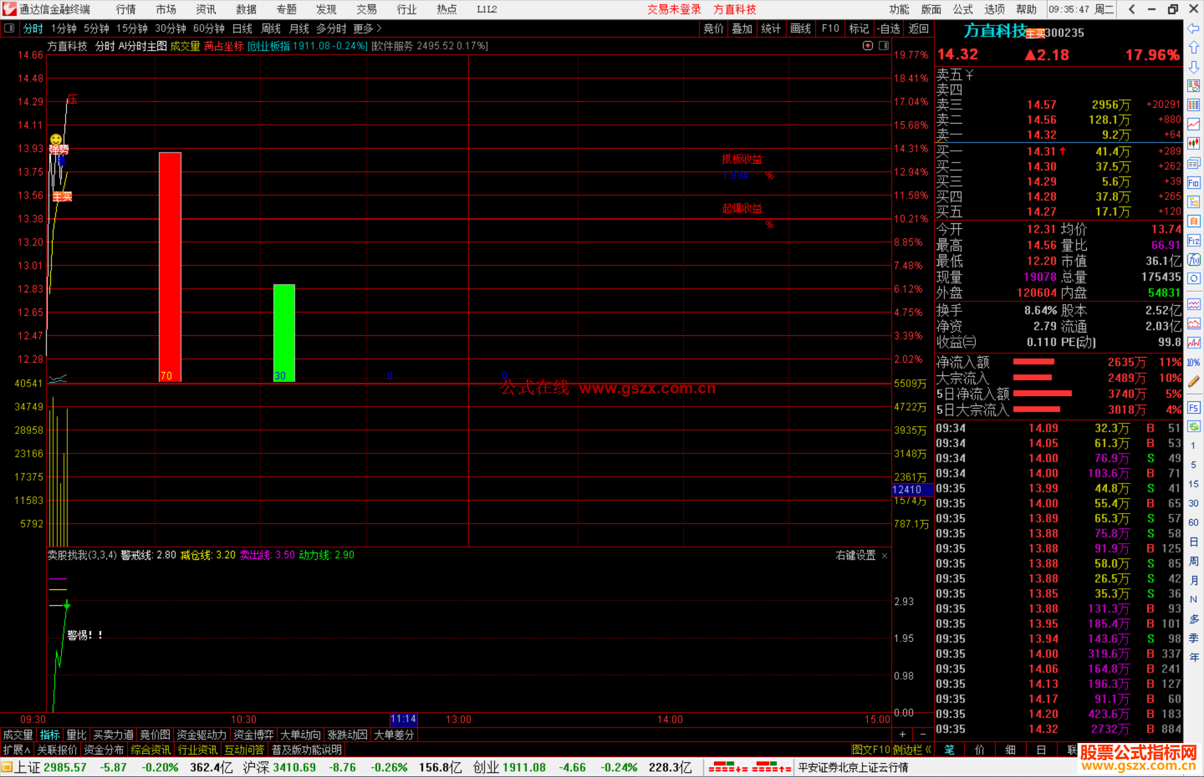The width and height of the screenshot is (1204, 777).
Task: Toggle the left panel icon beside 分时
Action: (x=9, y=28)
